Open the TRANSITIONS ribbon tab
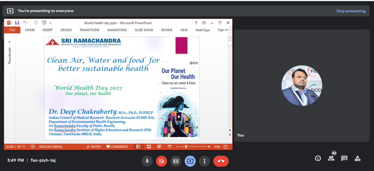This screenshot has width=374, height=171. [x=89, y=30]
